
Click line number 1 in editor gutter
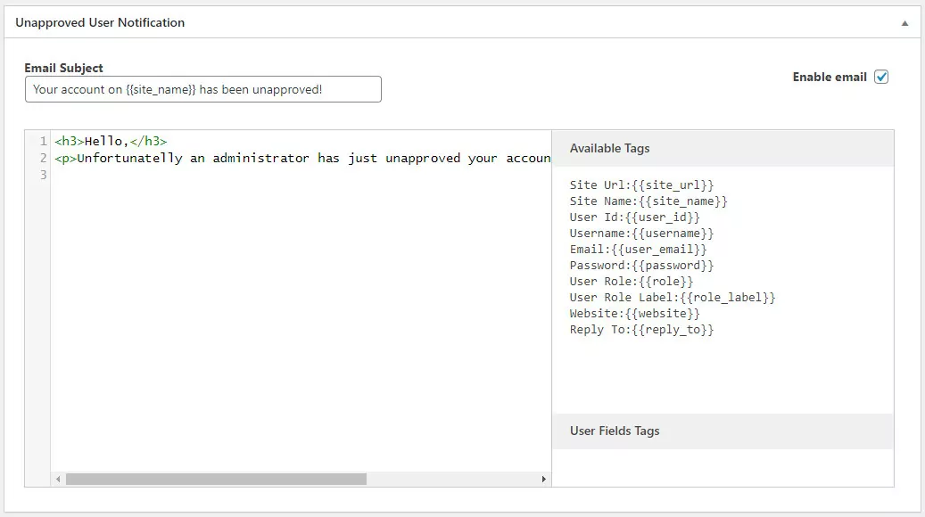click(43, 141)
